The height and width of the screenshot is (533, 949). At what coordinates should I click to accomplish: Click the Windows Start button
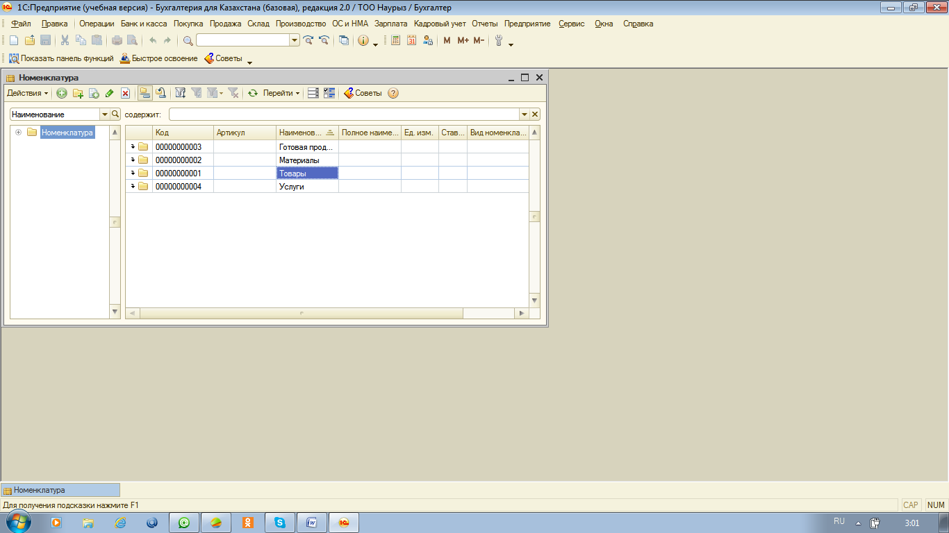18,522
